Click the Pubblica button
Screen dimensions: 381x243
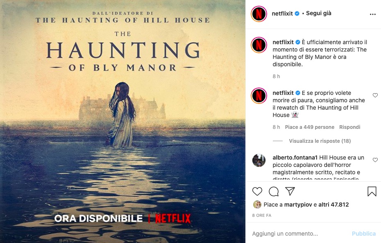(x=364, y=234)
